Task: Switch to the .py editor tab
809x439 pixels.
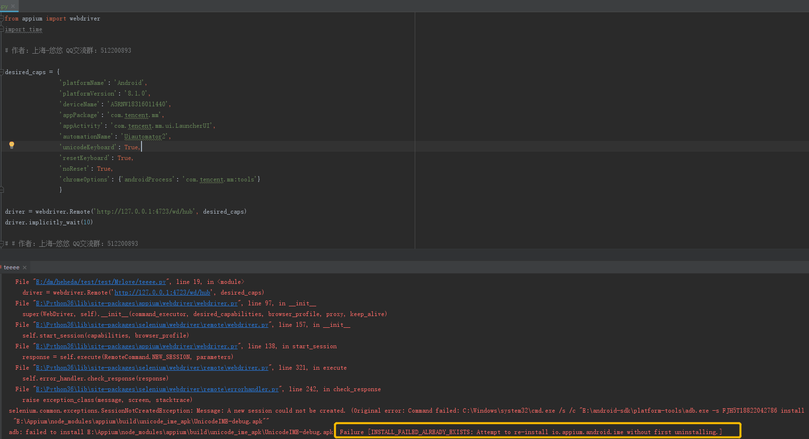Action: [5, 7]
